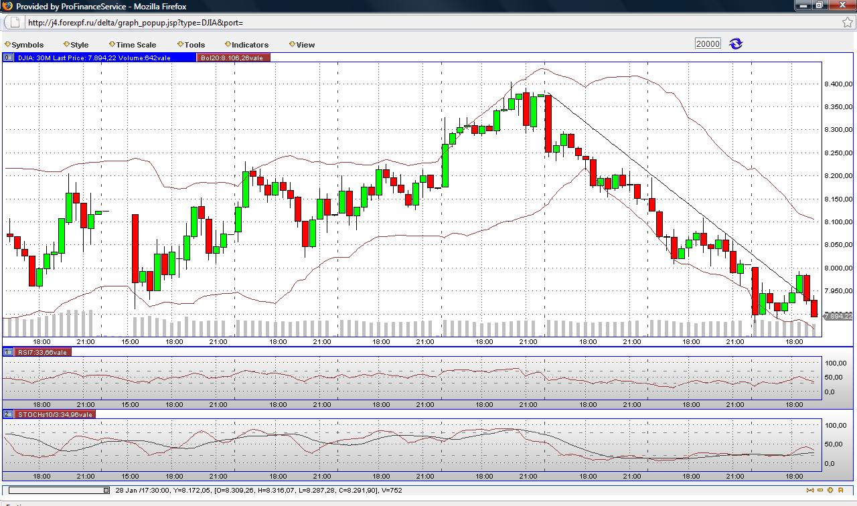
Task: Zoom in using the plus icon bottom right
Action: click(830, 490)
